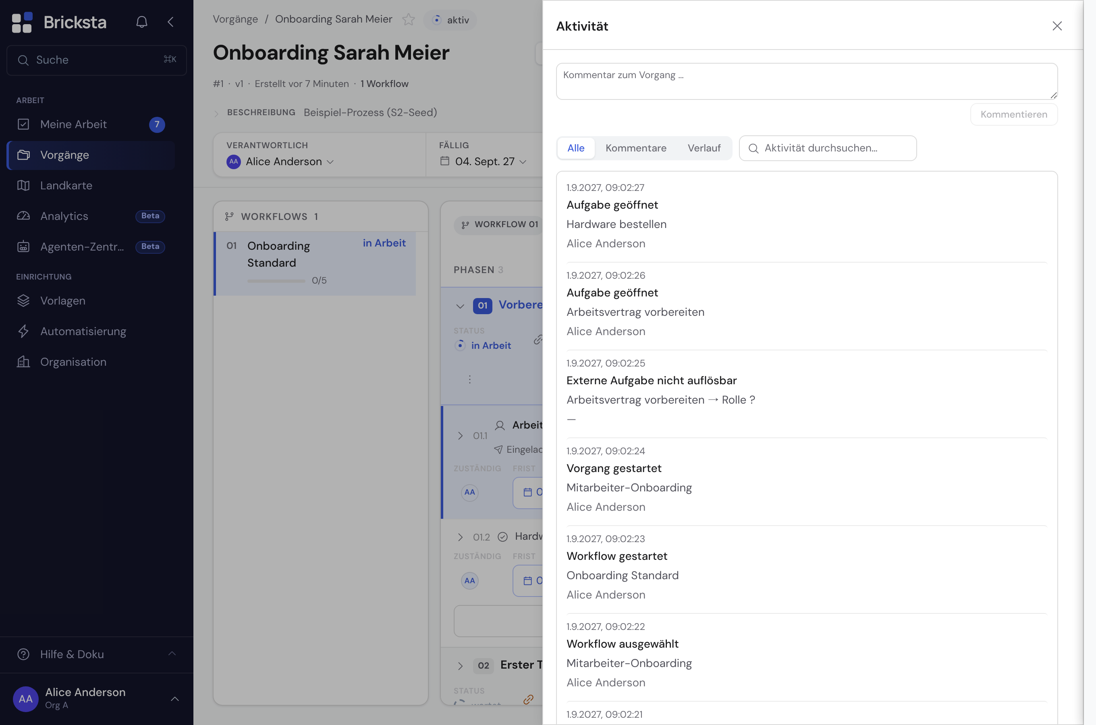Click the Meine Arbeit checklist icon
This screenshot has width=1096, height=725.
tap(23, 124)
